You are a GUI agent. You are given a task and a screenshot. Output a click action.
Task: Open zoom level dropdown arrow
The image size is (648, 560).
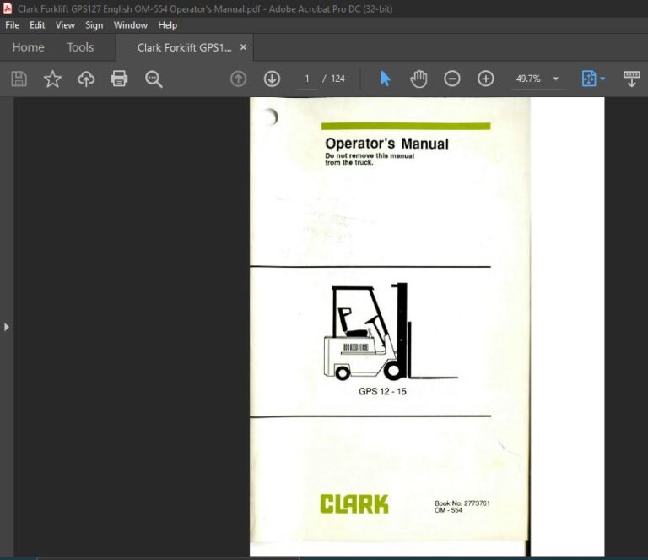pos(556,79)
